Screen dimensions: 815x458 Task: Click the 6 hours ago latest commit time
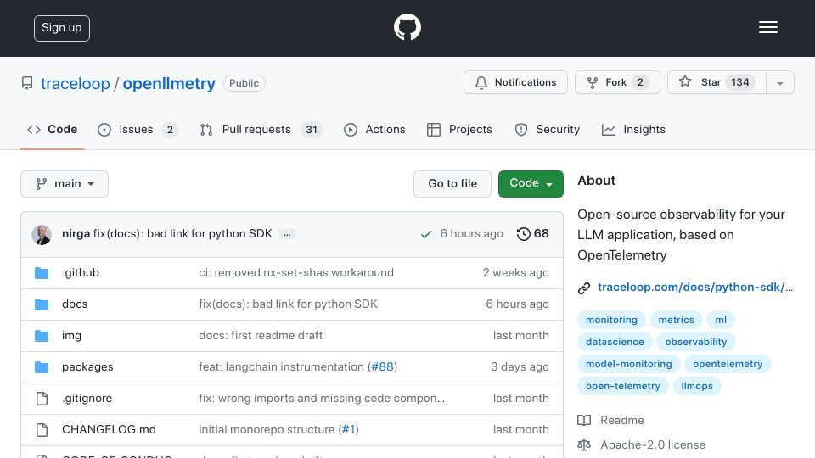click(471, 234)
